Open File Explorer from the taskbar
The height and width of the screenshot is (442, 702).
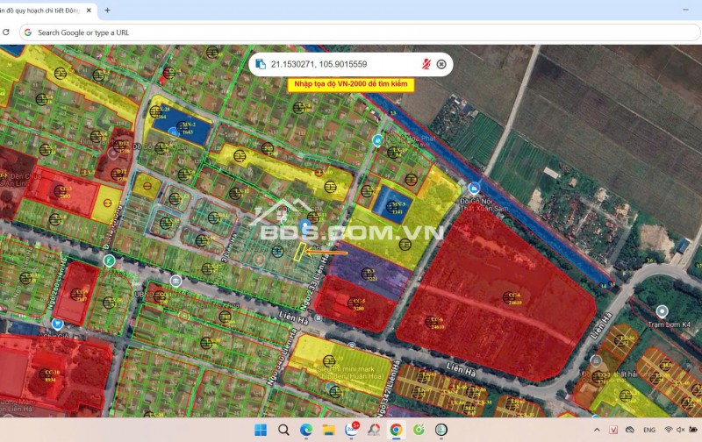tap(328, 430)
